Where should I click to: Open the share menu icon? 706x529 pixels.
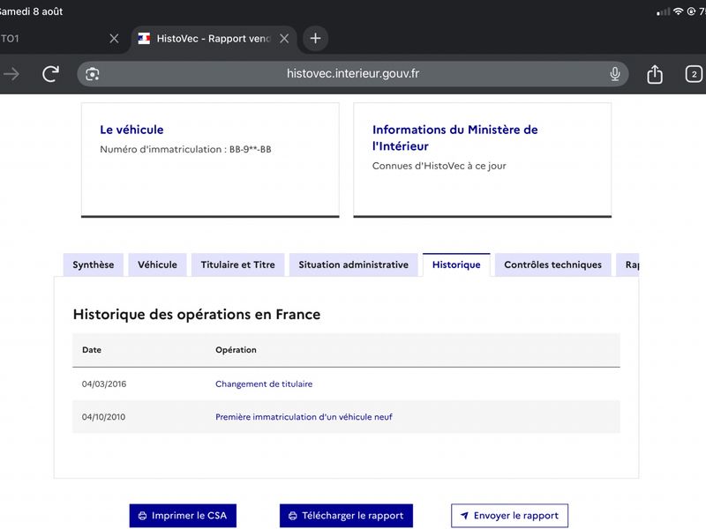click(655, 74)
